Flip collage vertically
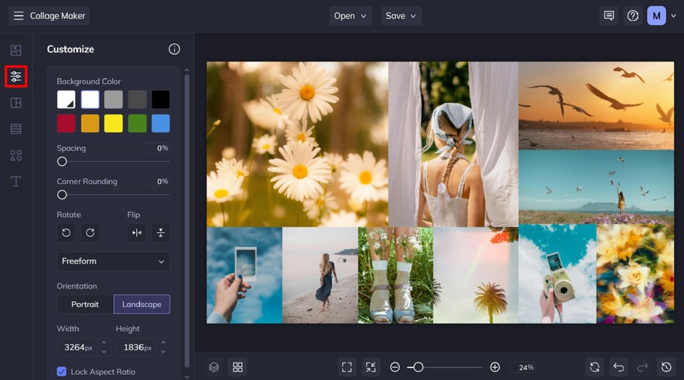 [161, 233]
